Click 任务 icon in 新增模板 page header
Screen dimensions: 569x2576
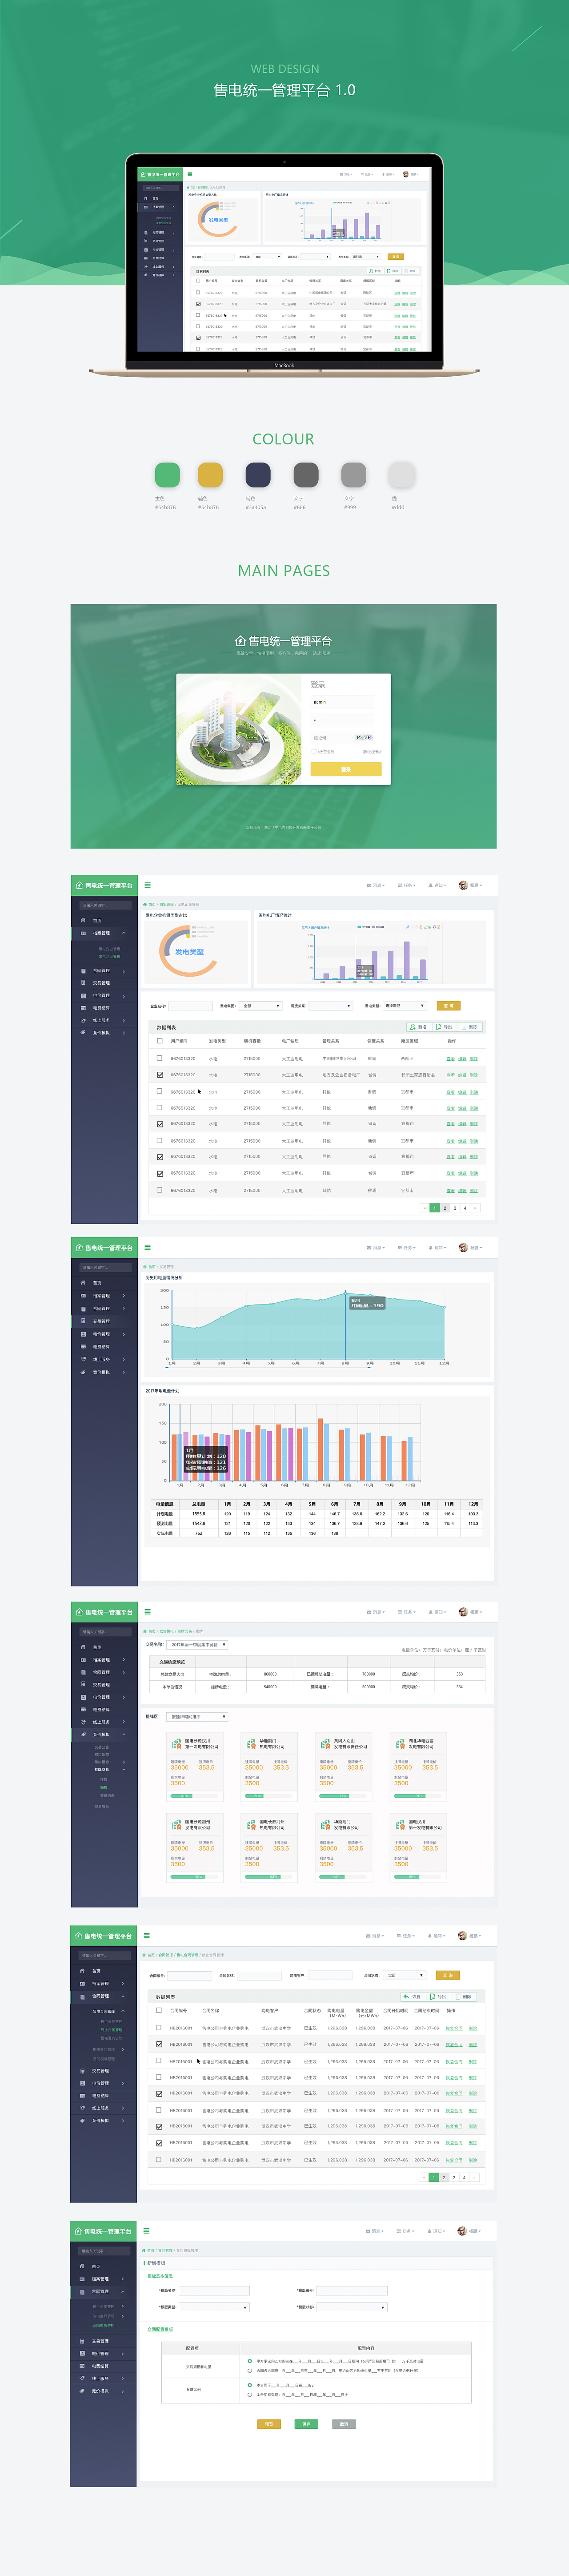point(399,2231)
